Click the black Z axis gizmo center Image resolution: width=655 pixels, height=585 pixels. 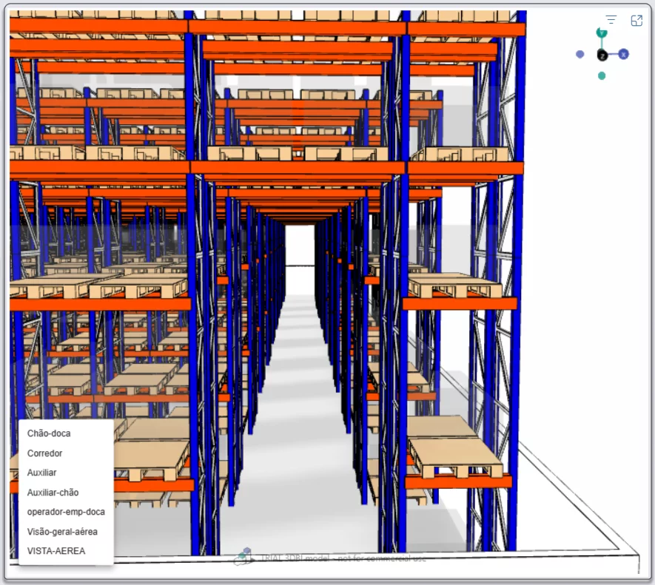[602, 55]
